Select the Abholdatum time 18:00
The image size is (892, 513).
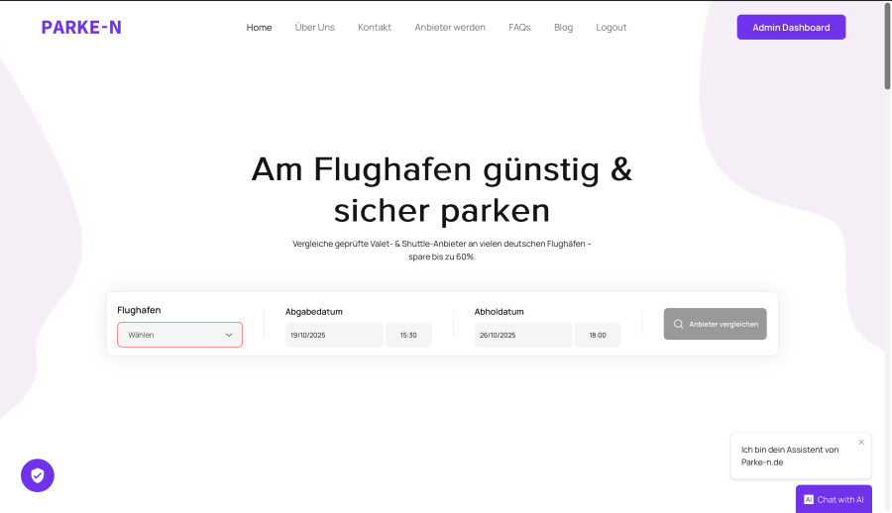[x=598, y=335]
